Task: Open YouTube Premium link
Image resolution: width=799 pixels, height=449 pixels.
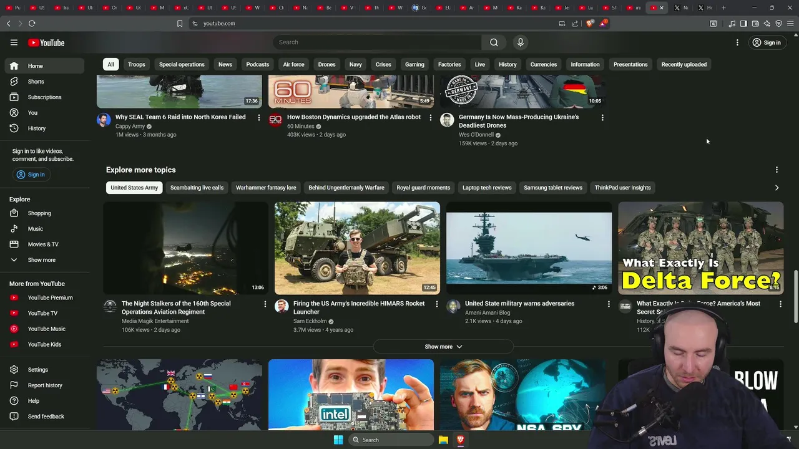Action: pos(44,297)
